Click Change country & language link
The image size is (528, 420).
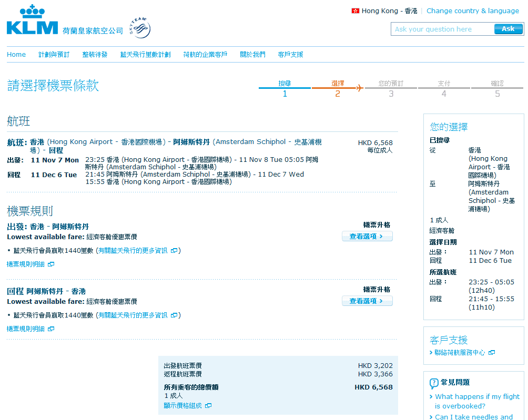click(x=472, y=11)
